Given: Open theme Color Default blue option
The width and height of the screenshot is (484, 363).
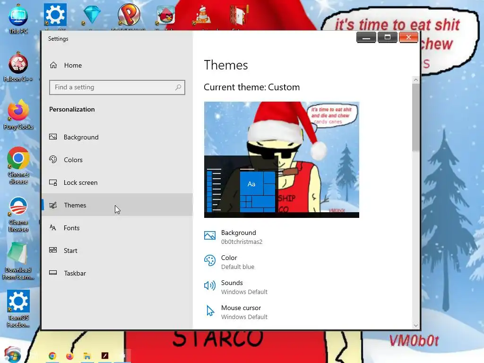Looking at the screenshot, I should click(x=229, y=262).
